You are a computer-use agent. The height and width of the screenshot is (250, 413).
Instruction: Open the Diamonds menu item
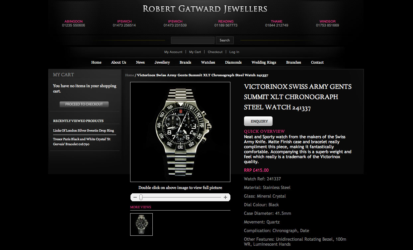click(x=233, y=62)
